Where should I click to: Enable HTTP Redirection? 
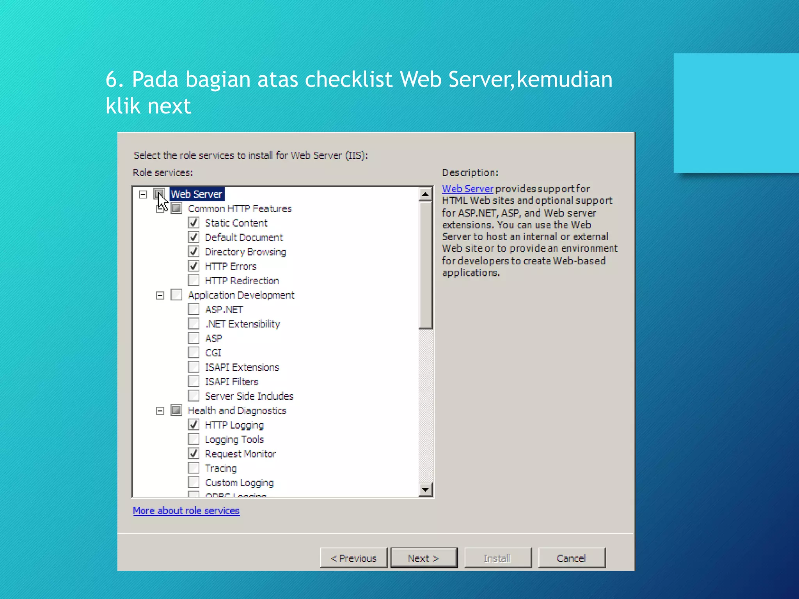(x=194, y=280)
